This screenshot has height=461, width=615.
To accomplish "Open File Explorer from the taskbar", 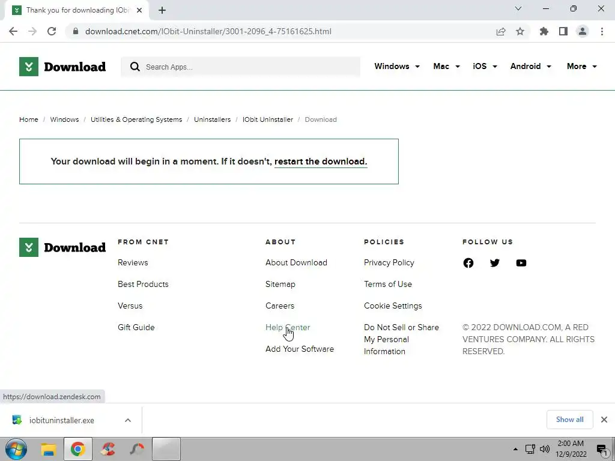I will [x=49, y=449].
